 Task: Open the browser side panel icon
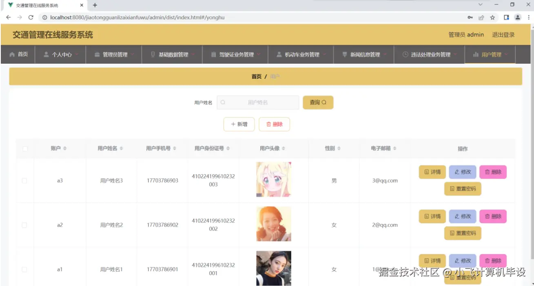coord(506,18)
